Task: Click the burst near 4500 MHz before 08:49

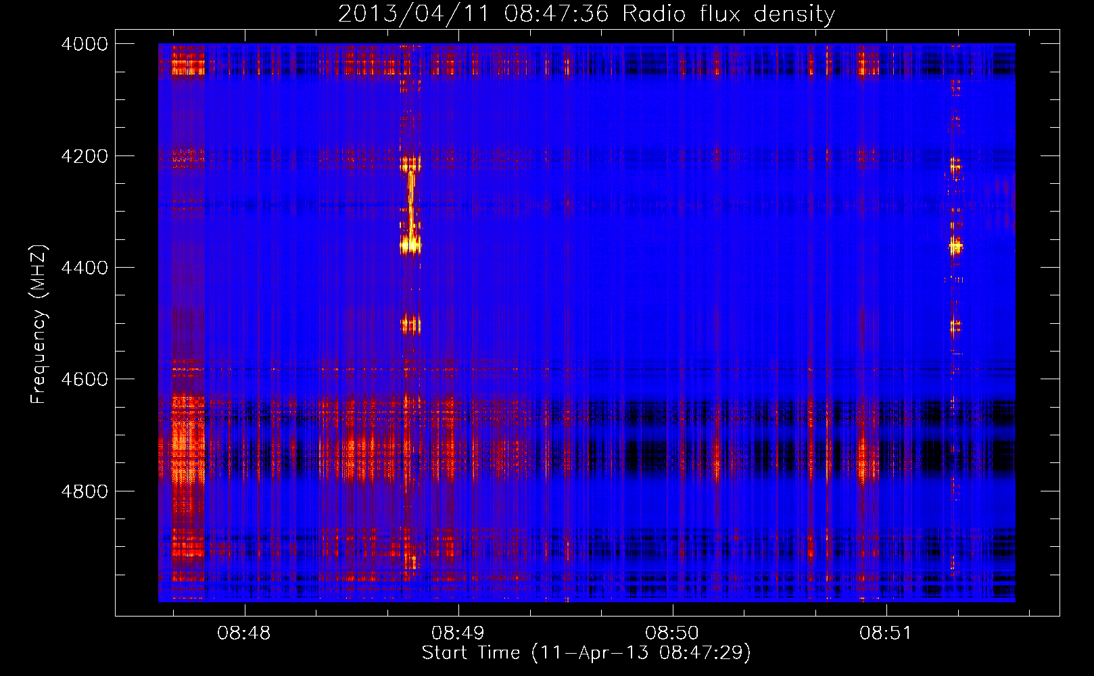Action: click(410, 326)
